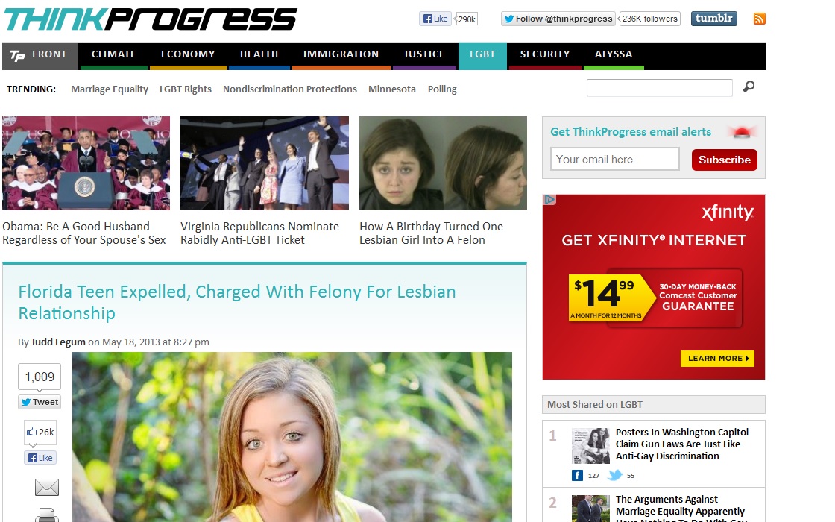Switch to the IMMIGRATION tab

[341, 54]
